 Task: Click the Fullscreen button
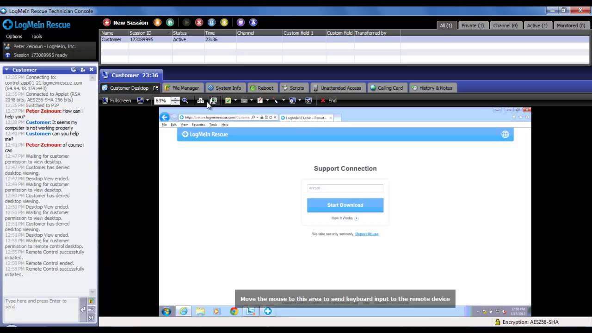[117, 100]
